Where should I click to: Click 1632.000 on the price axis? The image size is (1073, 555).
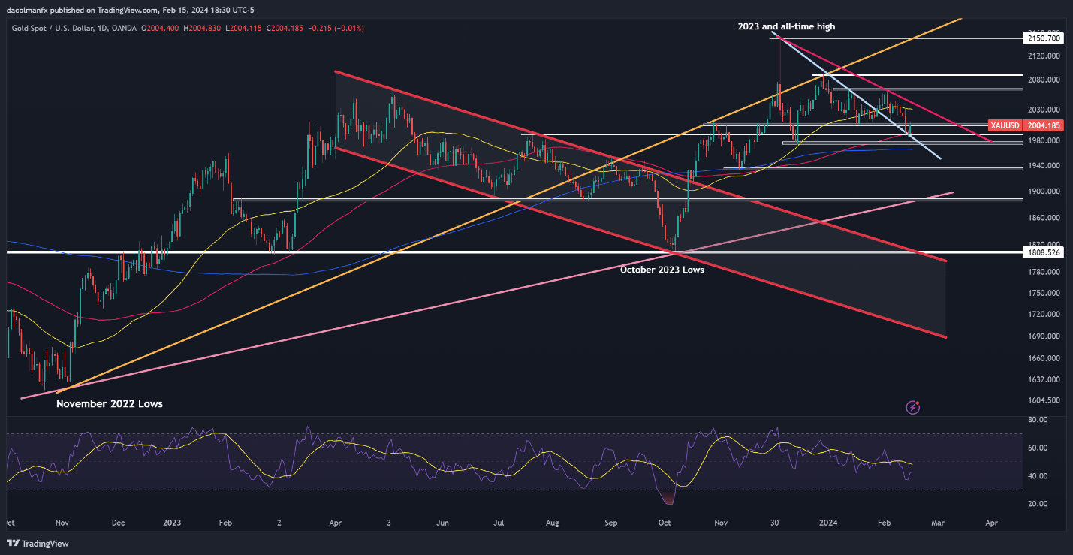coord(1043,379)
